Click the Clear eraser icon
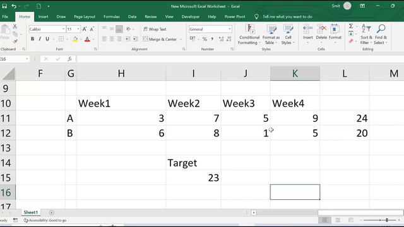This screenshot has height=227, width=404. click(351, 41)
